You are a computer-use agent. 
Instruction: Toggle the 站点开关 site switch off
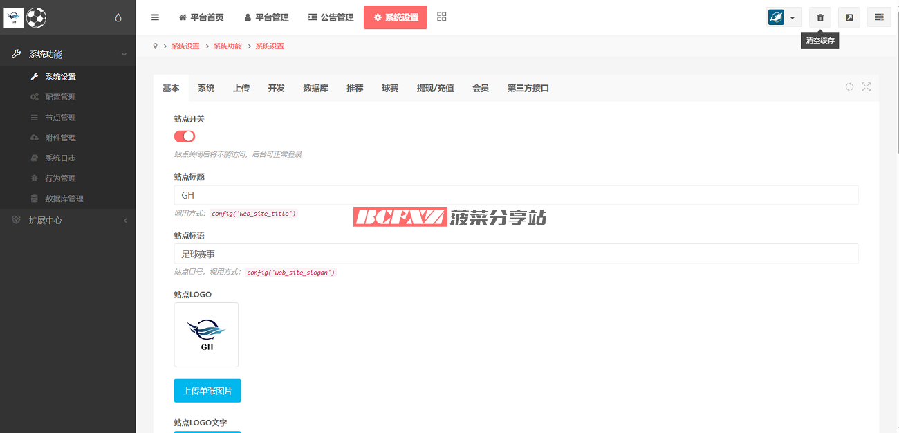click(x=185, y=136)
